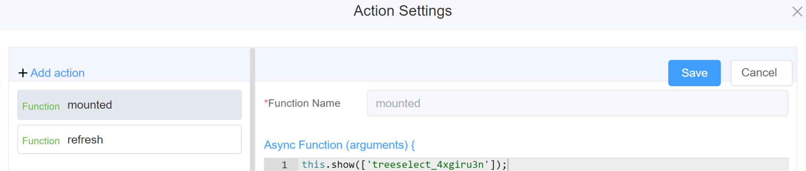
Task: Click the plus icon beside Add action
Action: (x=23, y=73)
